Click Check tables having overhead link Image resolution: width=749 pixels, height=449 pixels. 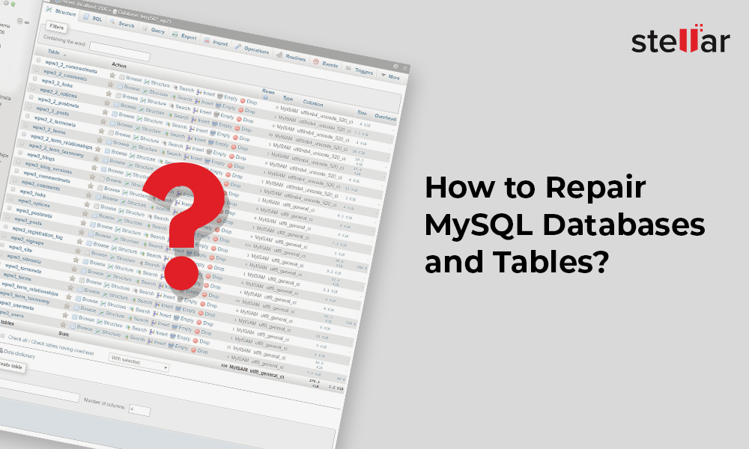62,348
